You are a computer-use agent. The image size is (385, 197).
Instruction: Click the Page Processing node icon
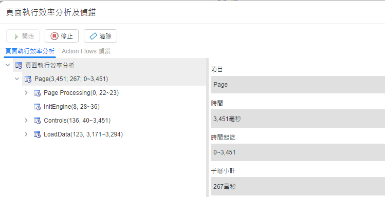pos(37,93)
